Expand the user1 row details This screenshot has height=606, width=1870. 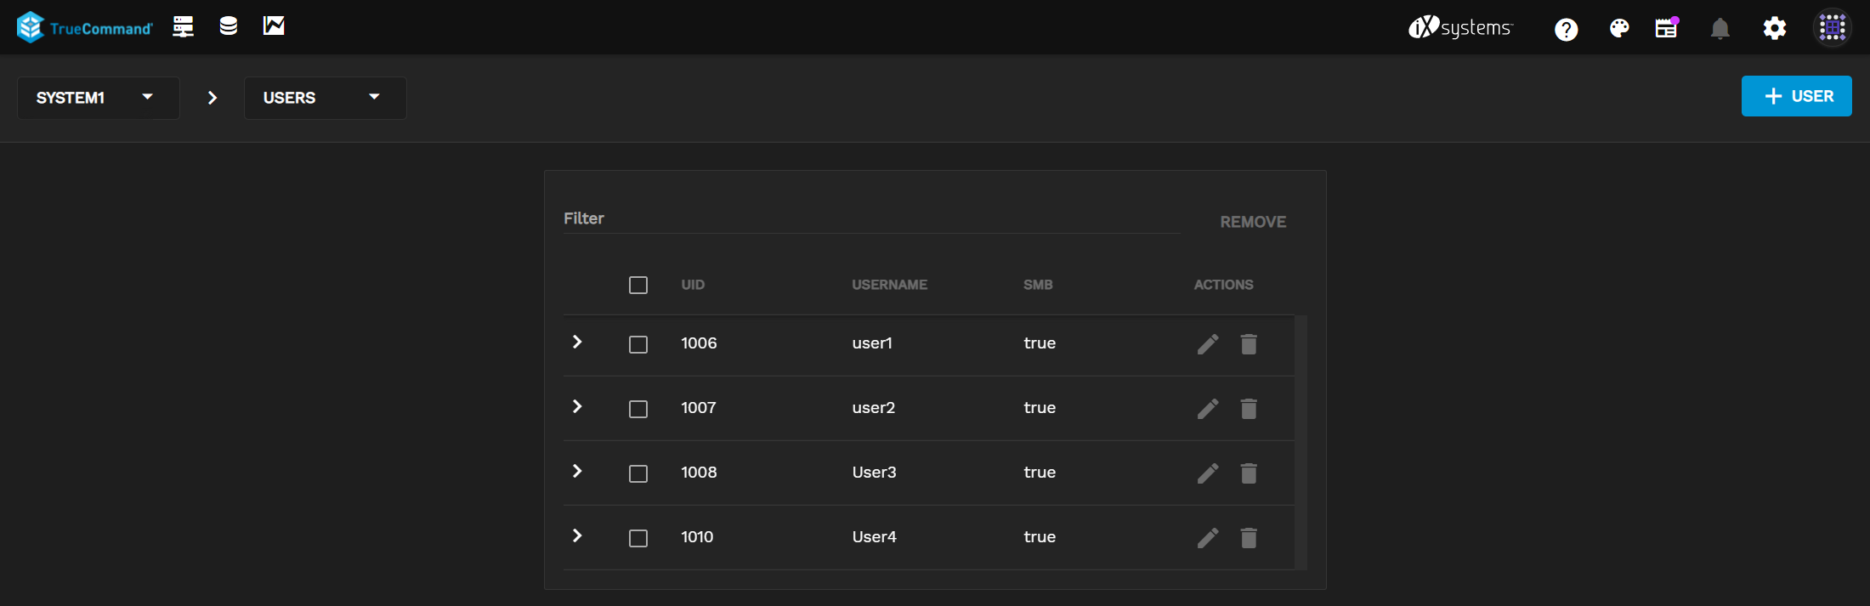click(x=577, y=342)
